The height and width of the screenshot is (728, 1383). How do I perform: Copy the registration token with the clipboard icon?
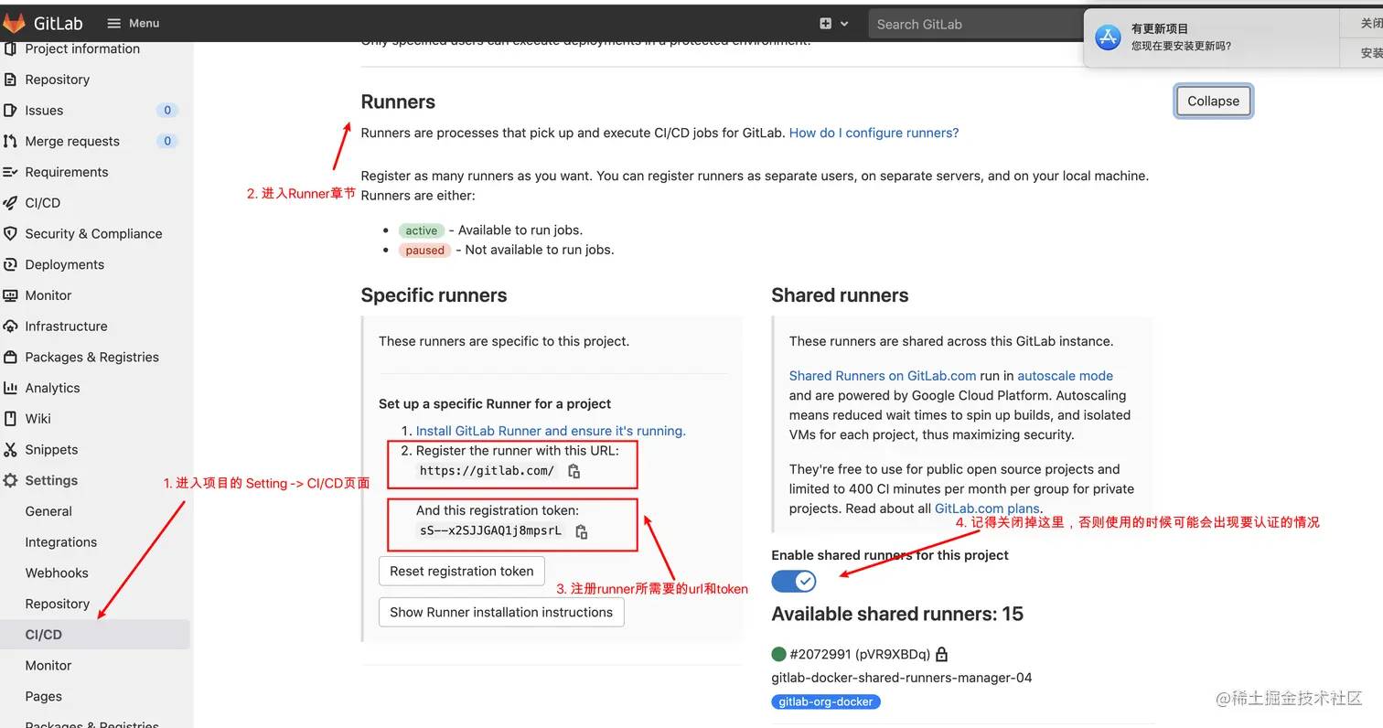[x=581, y=531]
